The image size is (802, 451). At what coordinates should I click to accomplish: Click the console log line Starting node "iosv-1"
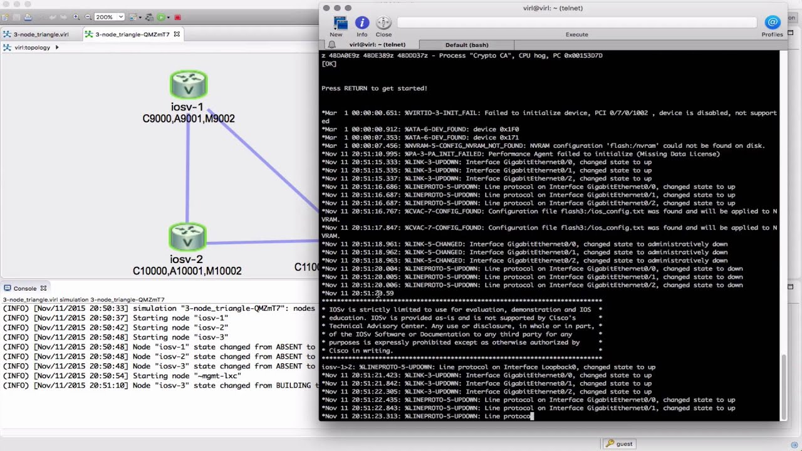pos(115,318)
